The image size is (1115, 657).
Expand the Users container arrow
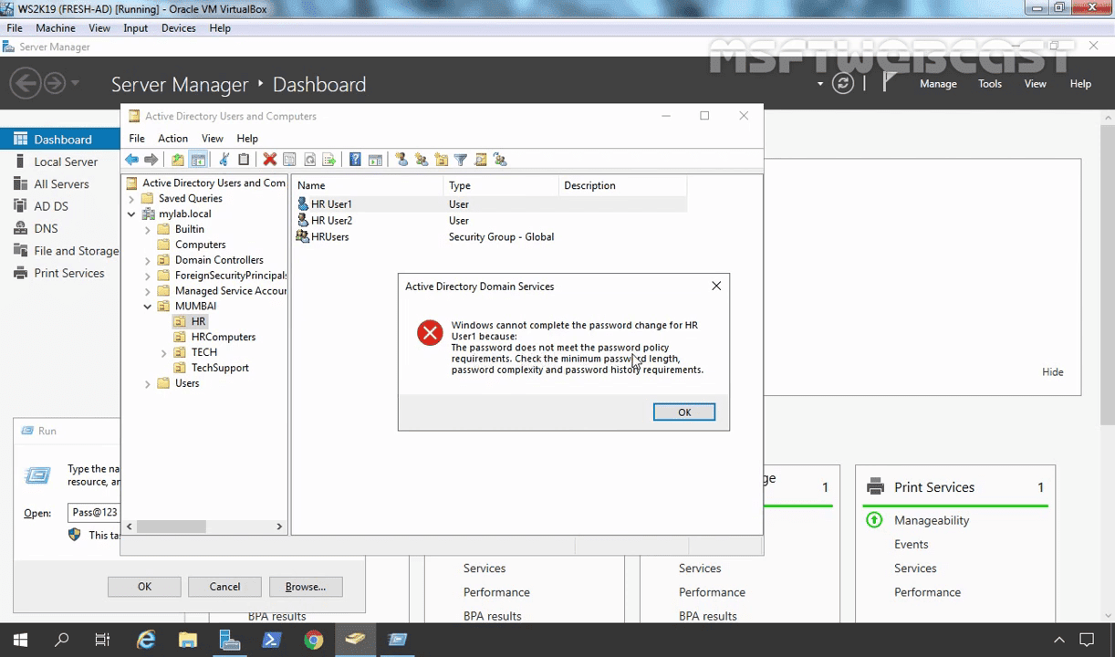tap(148, 384)
